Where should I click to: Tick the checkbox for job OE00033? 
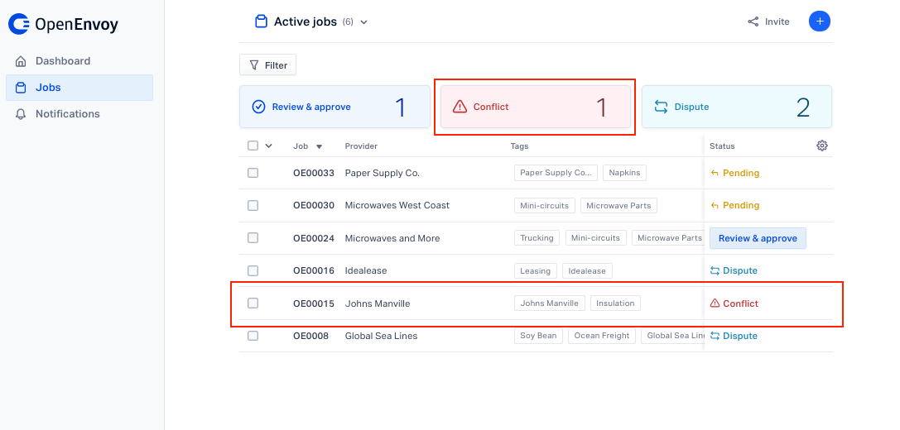coord(253,173)
